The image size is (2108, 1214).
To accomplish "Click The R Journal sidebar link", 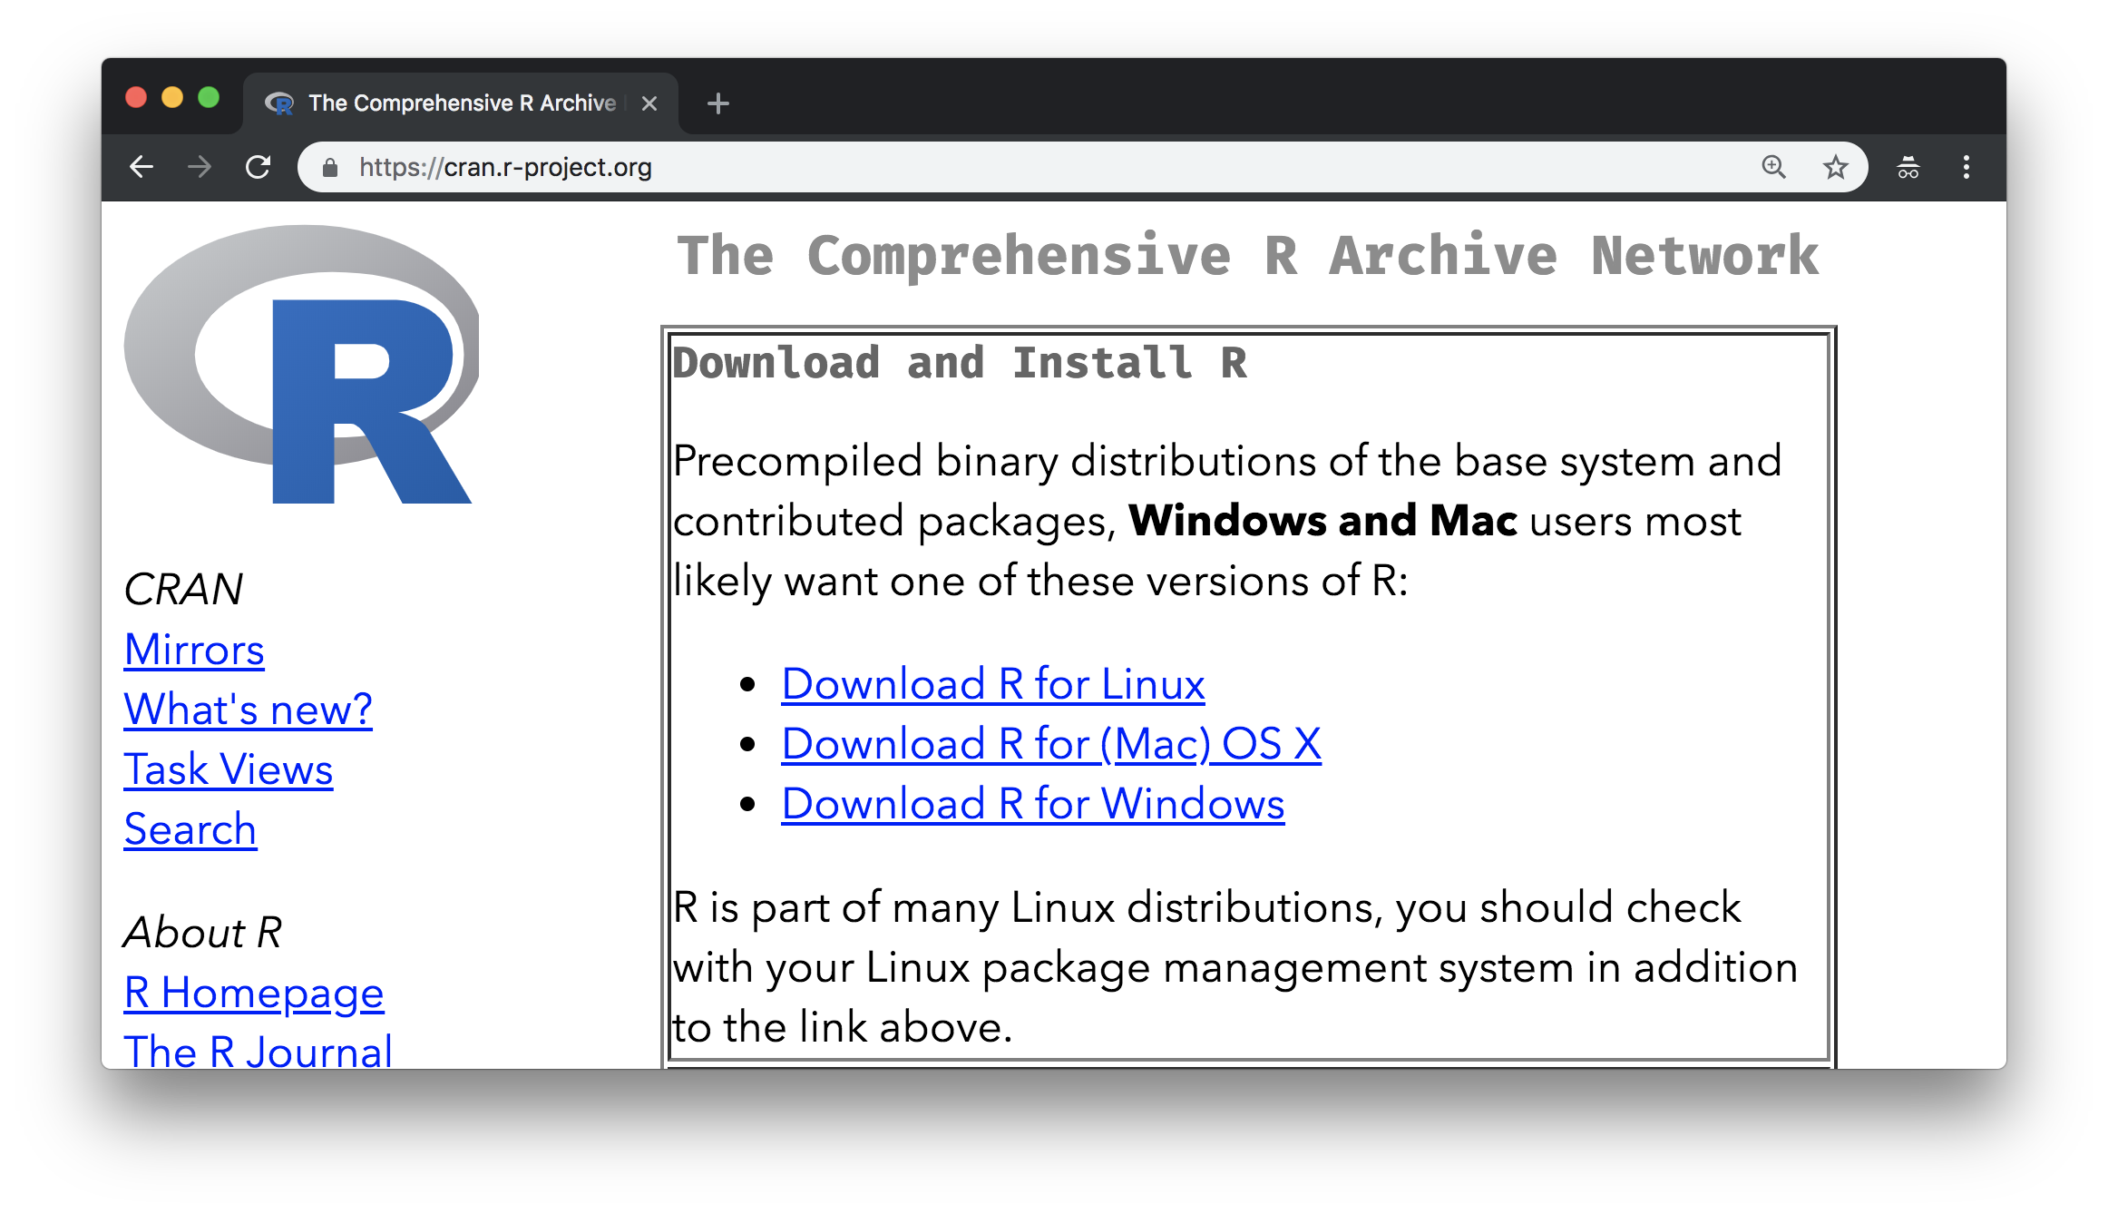I will click(253, 1052).
